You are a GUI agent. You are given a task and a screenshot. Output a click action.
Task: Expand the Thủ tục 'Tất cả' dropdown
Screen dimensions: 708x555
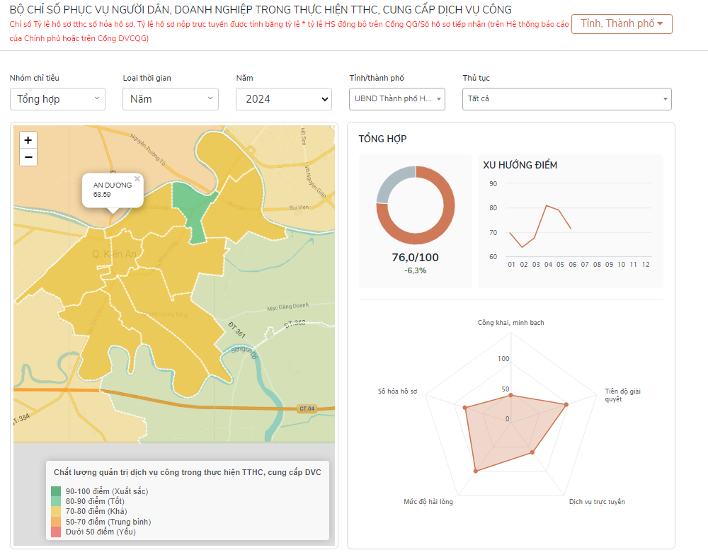[566, 99]
